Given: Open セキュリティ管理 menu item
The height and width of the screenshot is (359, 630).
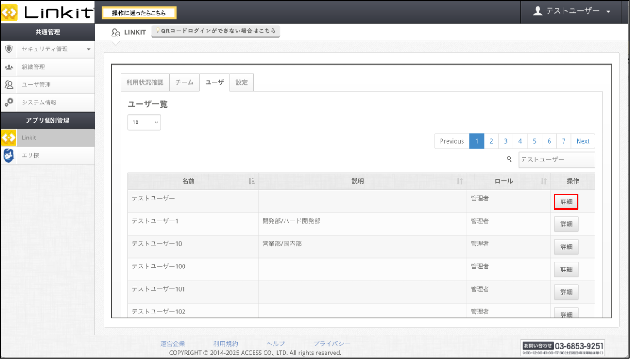Looking at the screenshot, I should coord(47,49).
